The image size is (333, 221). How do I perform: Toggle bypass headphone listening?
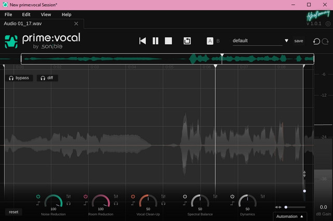19,78
